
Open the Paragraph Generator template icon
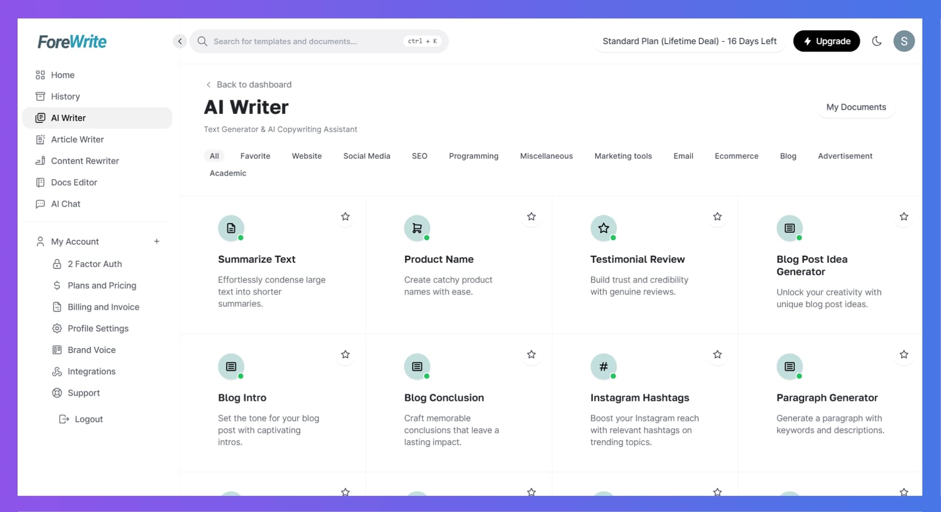[790, 366]
